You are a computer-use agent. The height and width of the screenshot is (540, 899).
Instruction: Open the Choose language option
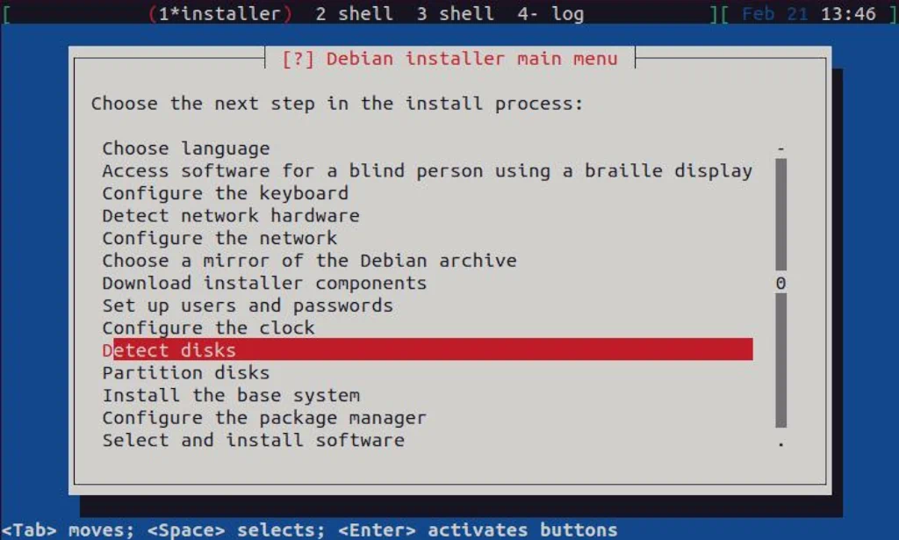pos(184,148)
